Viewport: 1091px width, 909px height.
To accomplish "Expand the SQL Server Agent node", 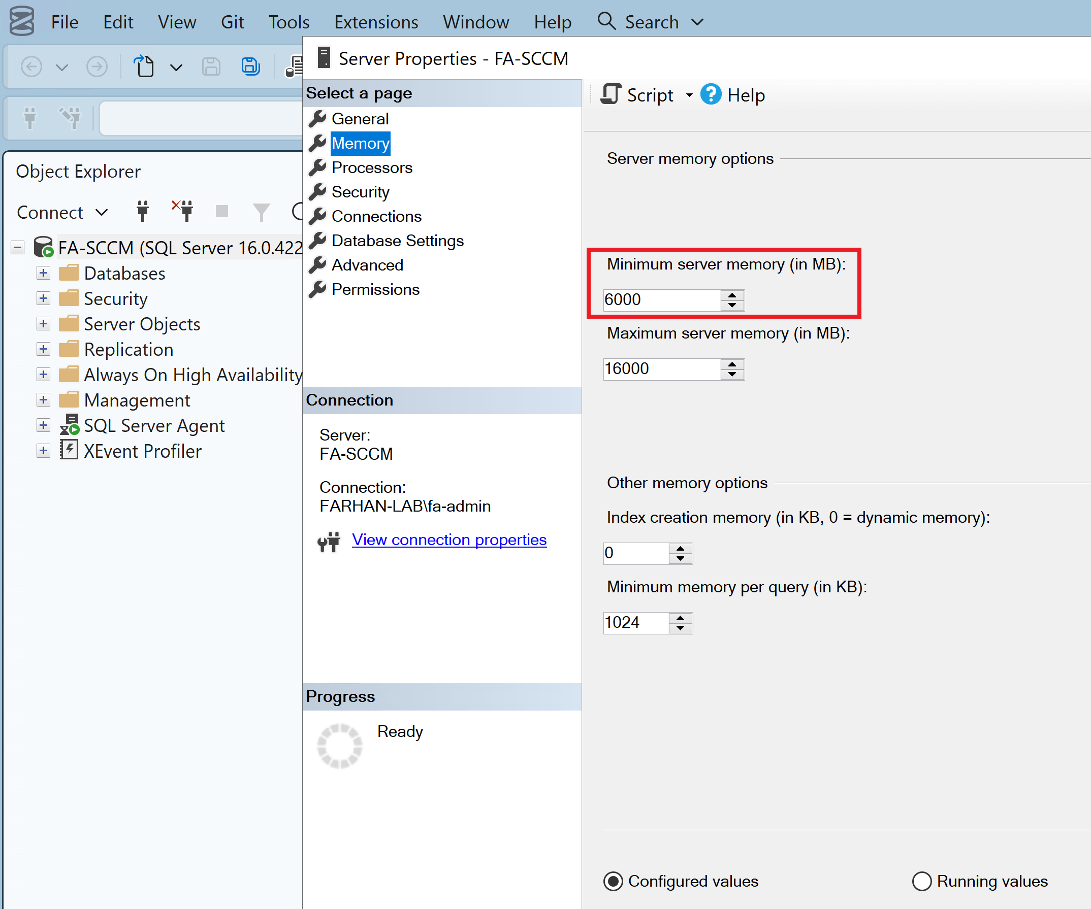I will [x=44, y=426].
